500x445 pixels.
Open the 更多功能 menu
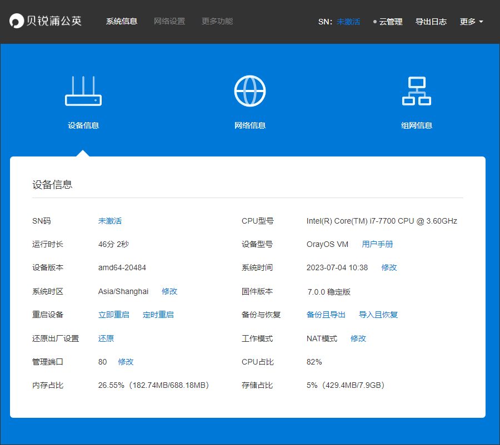pyautogui.click(x=217, y=22)
